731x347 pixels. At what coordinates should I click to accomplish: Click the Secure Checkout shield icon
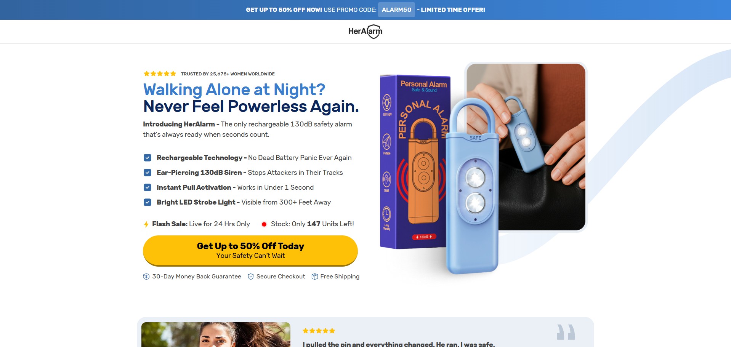tap(251, 277)
